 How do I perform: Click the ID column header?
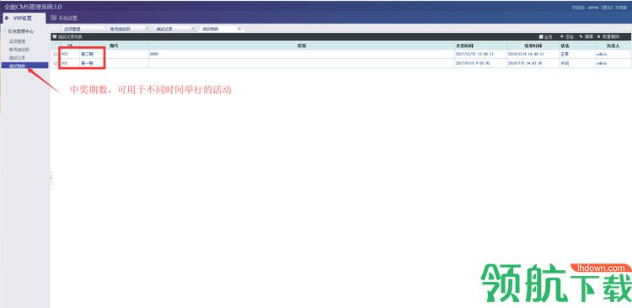70,46
